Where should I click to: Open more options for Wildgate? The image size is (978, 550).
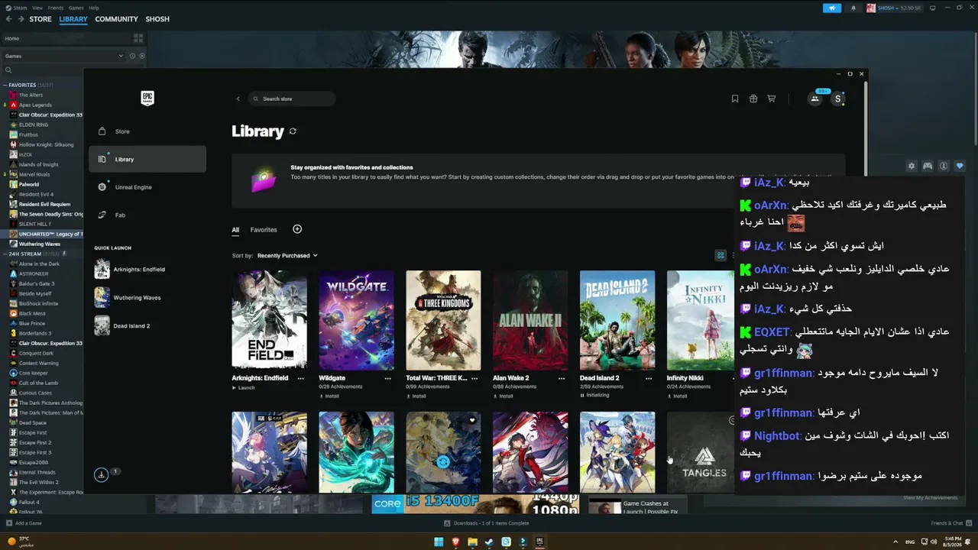click(x=387, y=378)
